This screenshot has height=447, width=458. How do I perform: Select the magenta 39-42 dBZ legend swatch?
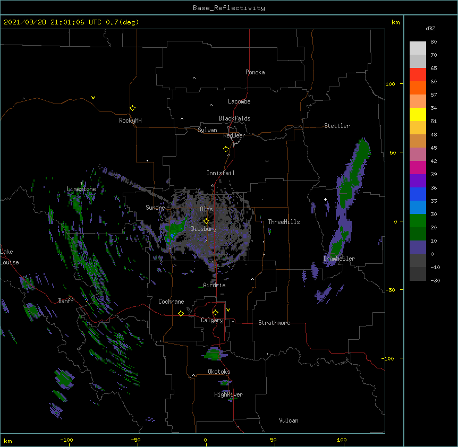click(x=418, y=167)
